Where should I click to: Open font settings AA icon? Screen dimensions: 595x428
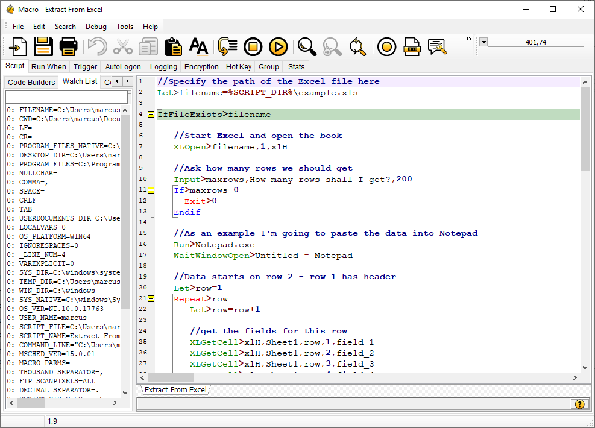(x=198, y=46)
